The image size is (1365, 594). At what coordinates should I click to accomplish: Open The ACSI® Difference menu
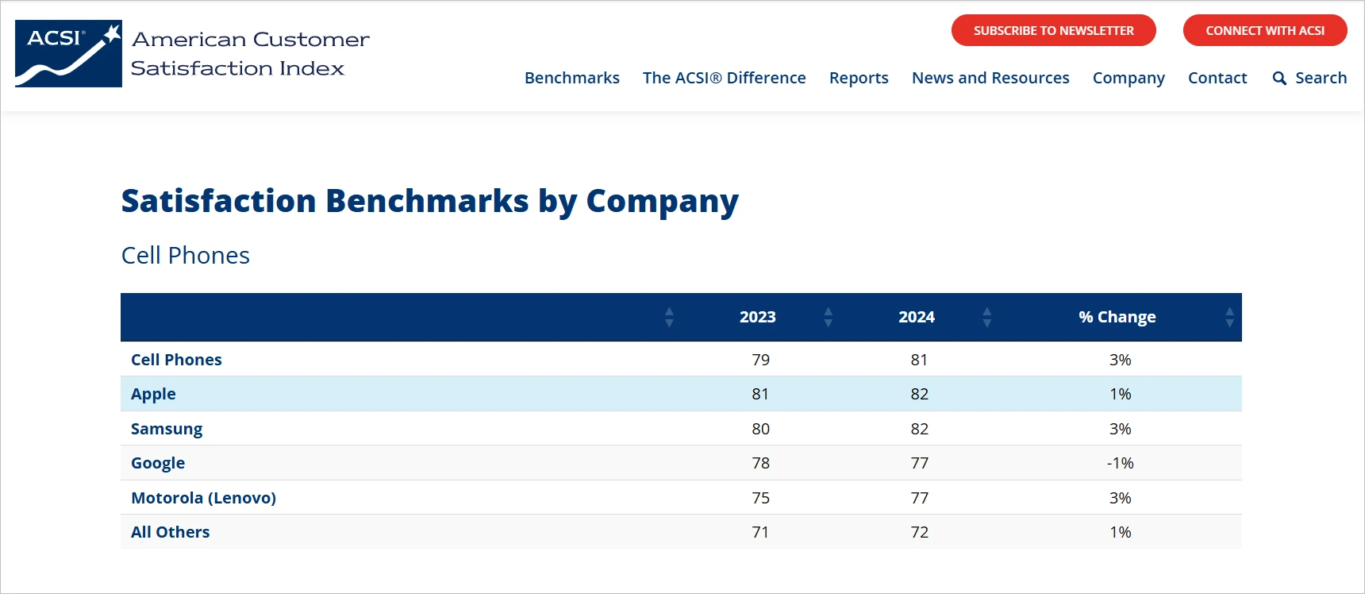(x=725, y=78)
